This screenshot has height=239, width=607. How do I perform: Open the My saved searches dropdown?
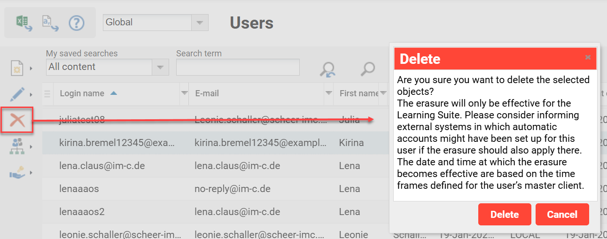pos(160,67)
